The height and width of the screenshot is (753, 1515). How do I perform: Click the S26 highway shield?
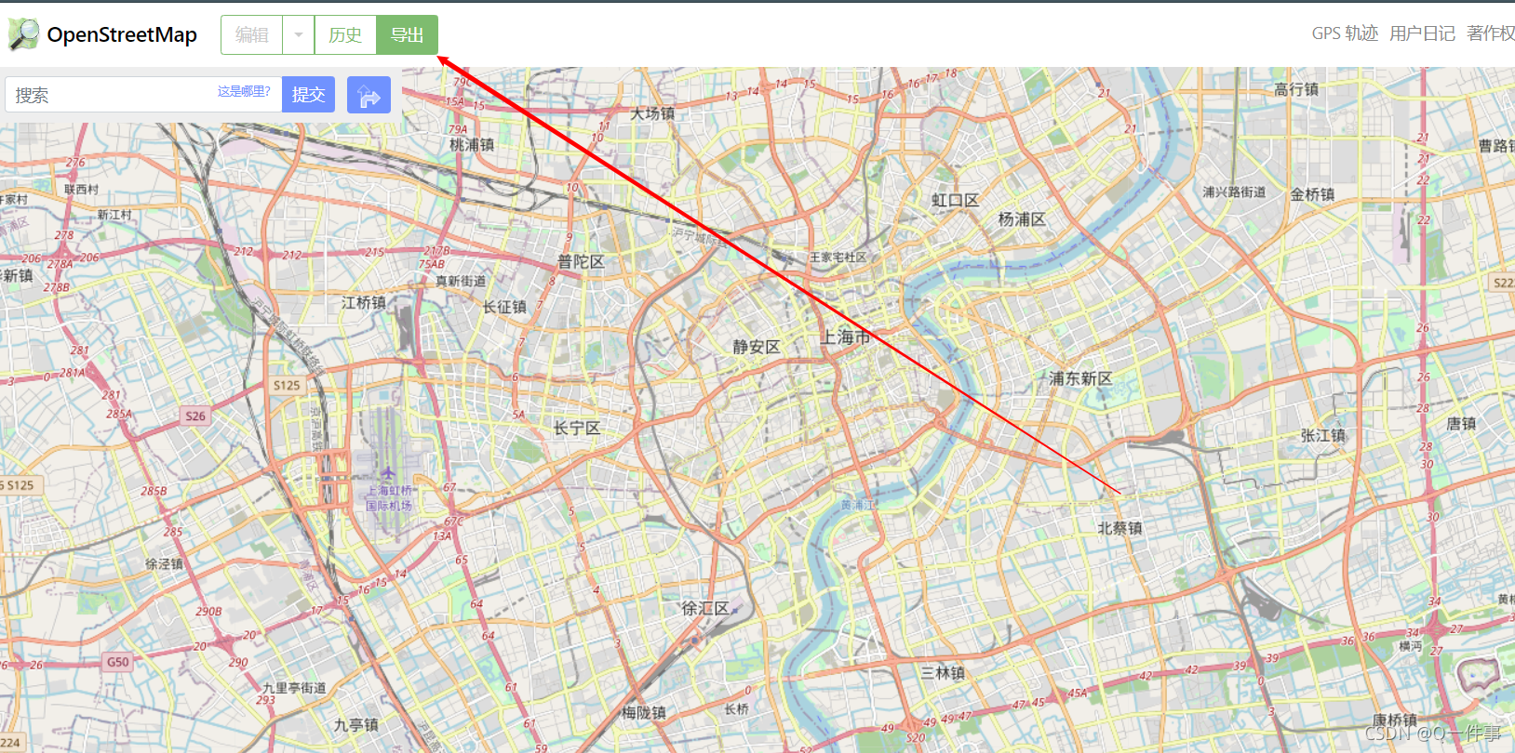[195, 416]
